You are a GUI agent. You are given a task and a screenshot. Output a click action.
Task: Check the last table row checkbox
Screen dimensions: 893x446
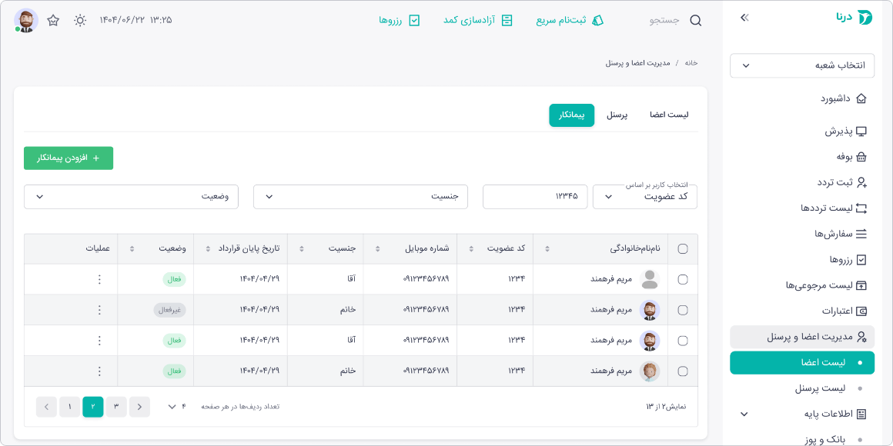[x=682, y=371]
